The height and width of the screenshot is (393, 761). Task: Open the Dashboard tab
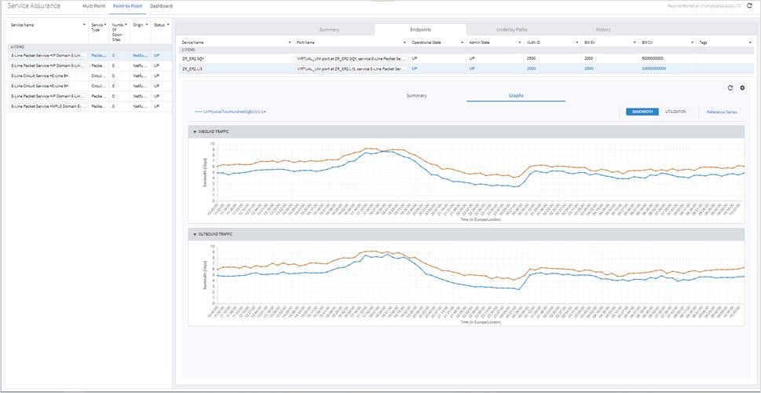[x=161, y=6]
